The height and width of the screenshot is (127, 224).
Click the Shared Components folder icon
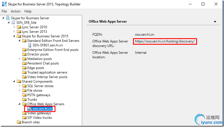[x=19, y=81]
